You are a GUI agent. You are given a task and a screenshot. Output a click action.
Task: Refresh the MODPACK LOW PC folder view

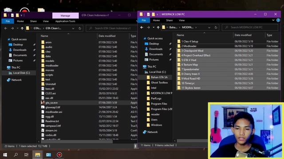point(216,27)
